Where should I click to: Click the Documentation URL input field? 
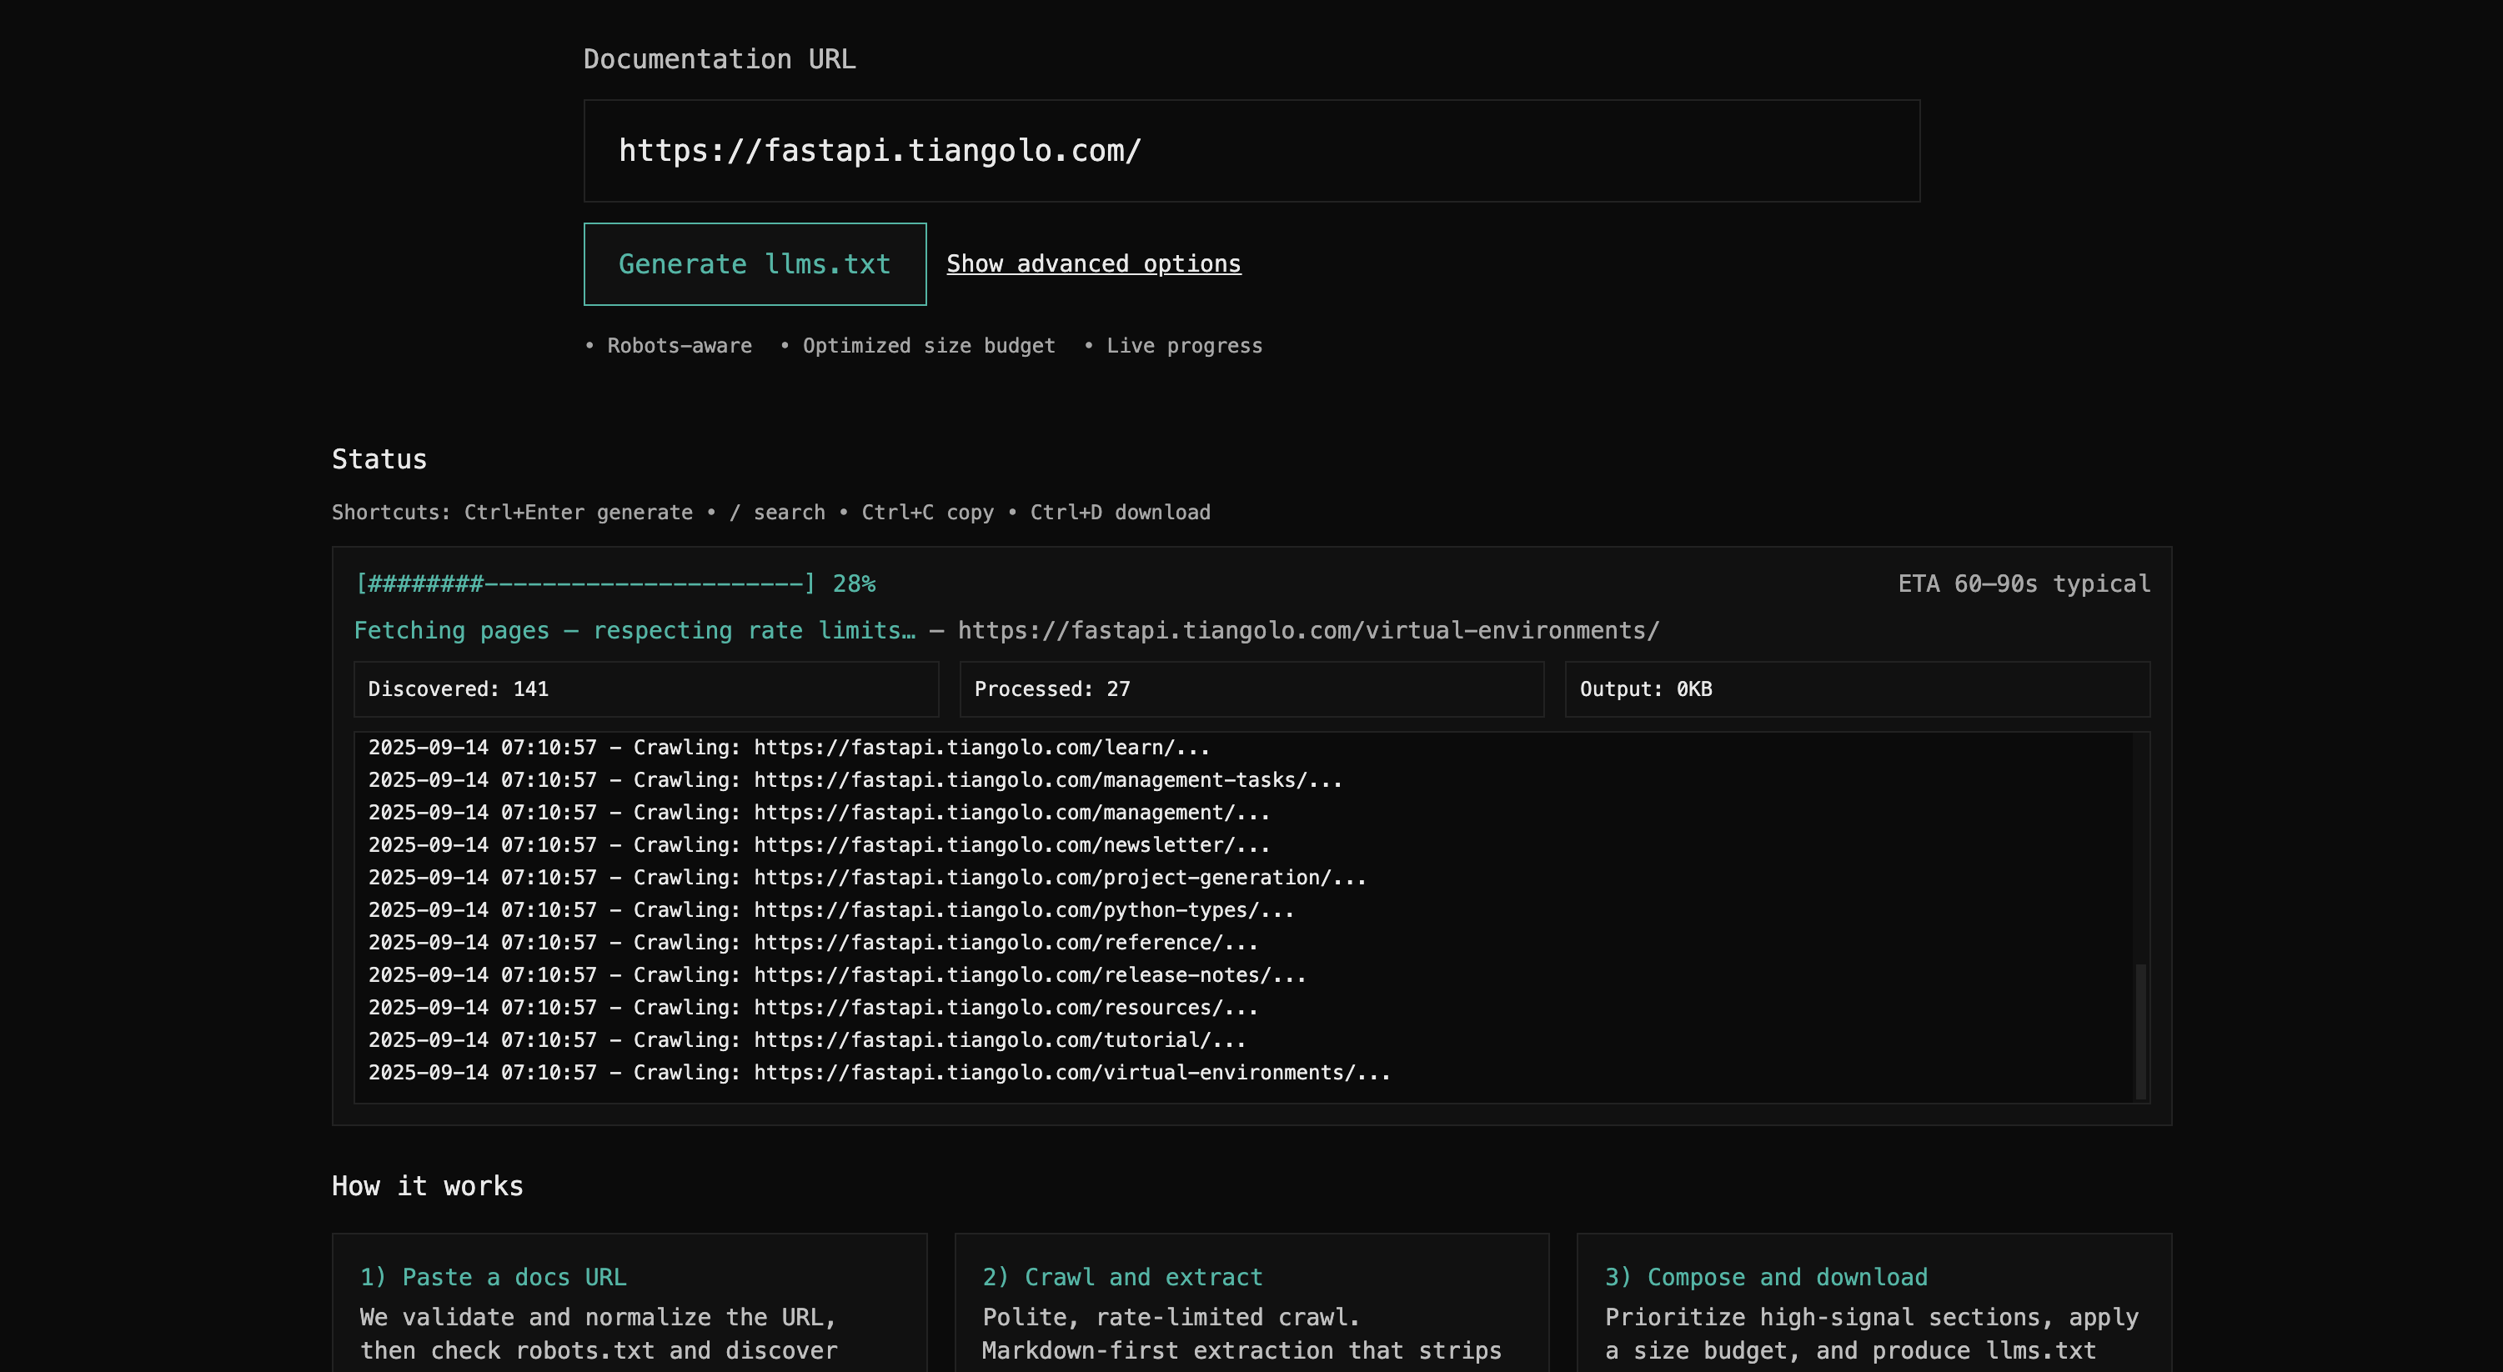point(1251,151)
